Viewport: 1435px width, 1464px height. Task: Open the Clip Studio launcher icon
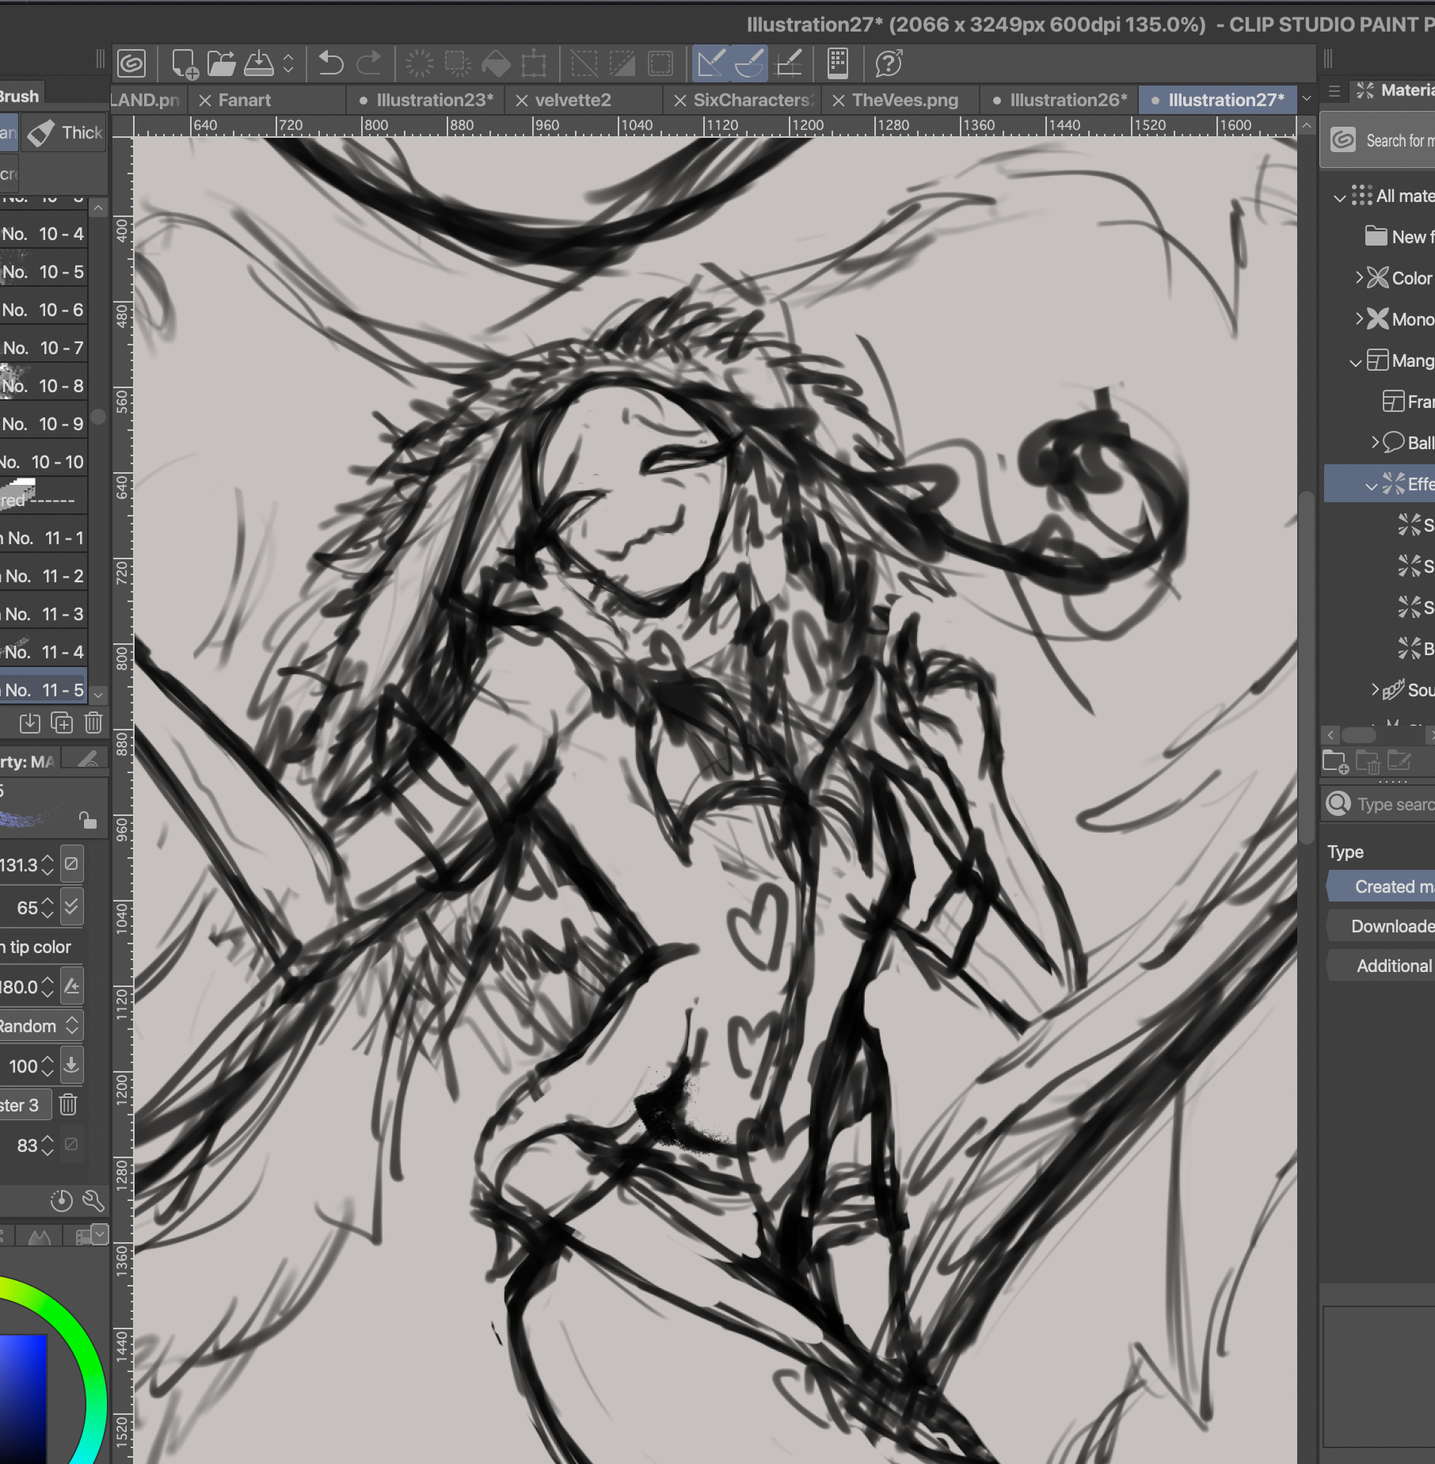(x=131, y=63)
